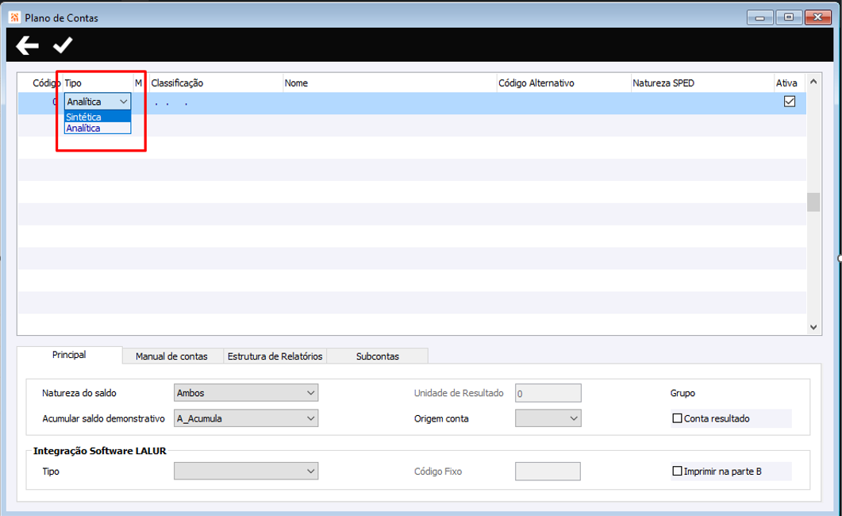Minimize the Plano de Contas window
This screenshot has width=842, height=516.
pyautogui.click(x=759, y=17)
